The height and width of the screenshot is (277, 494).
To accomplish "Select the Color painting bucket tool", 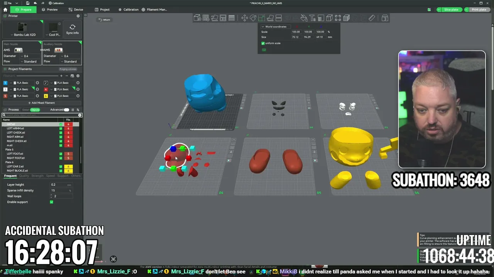I will (x=304, y=18).
